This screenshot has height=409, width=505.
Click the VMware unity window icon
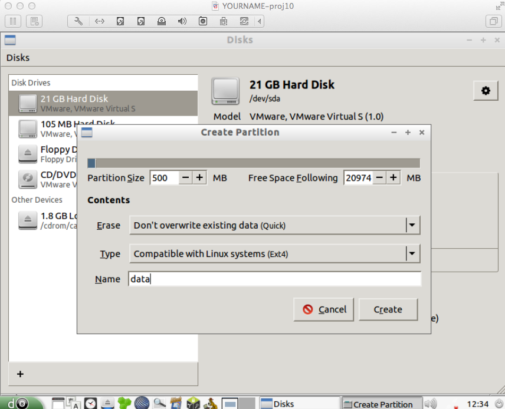pyautogui.click(x=493, y=21)
